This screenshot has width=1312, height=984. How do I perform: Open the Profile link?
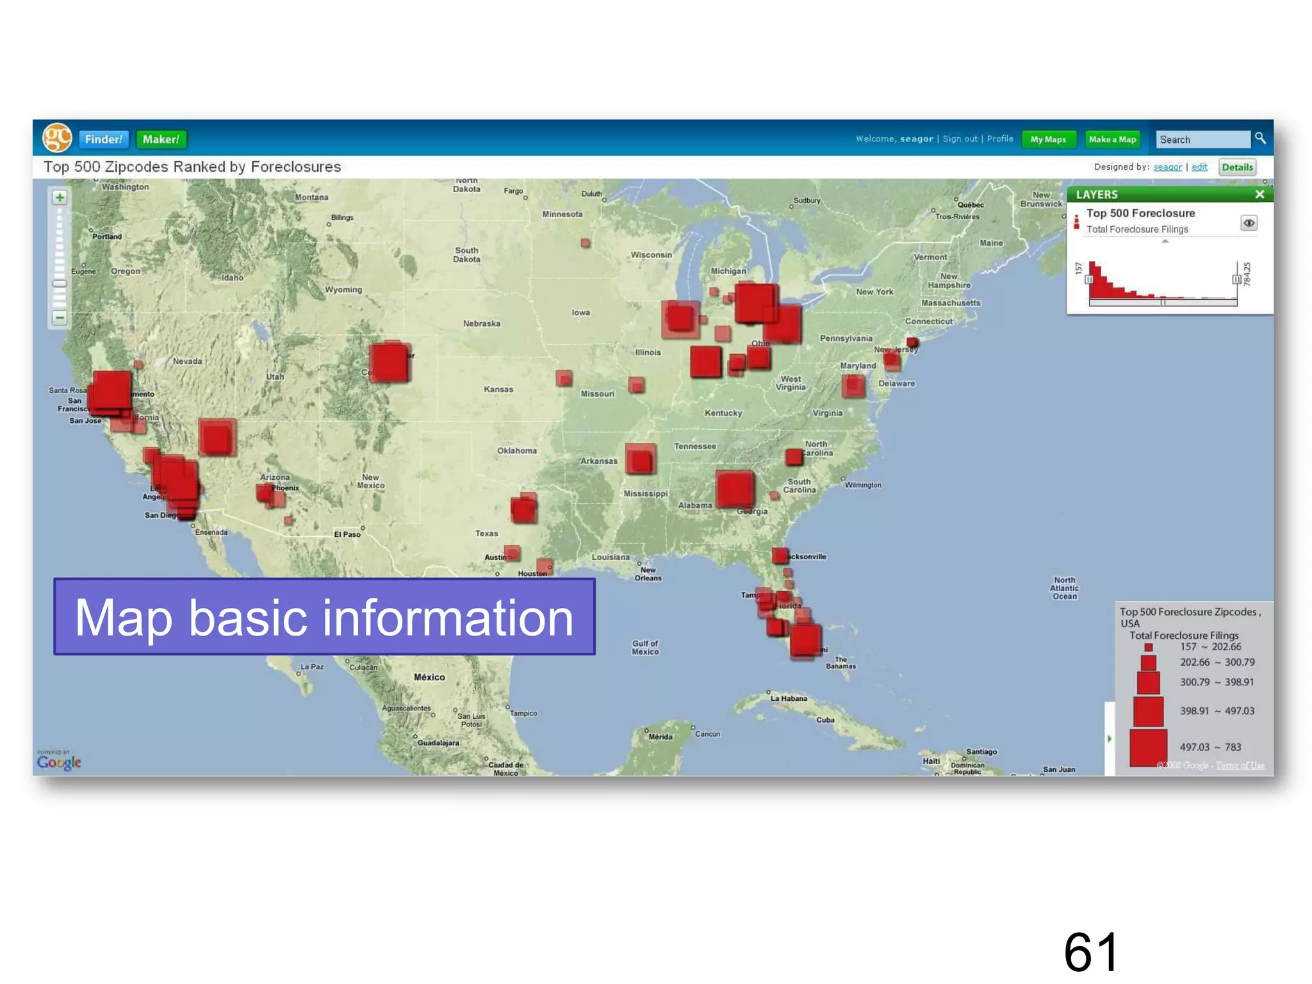(1000, 138)
